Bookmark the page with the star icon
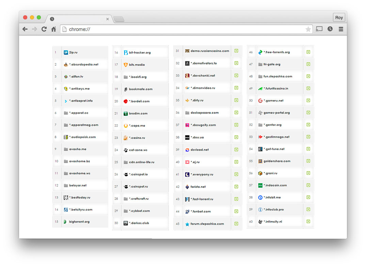Screen dimensions: 366x266 pyautogui.click(x=308, y=29)
